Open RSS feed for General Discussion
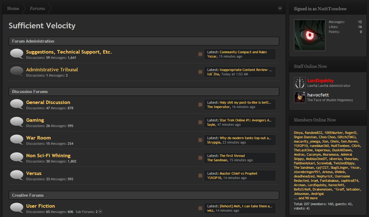Image resolution: width=369 pixels, height=217 pixels. 200,105
